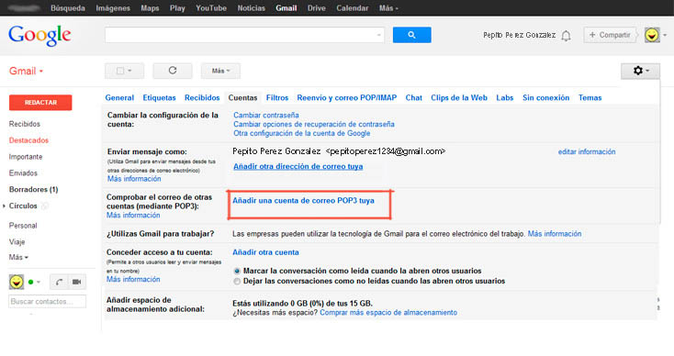Open the Más toolbar dropdown
This screenshot has width=674, height=356.
tap(220, 71)
